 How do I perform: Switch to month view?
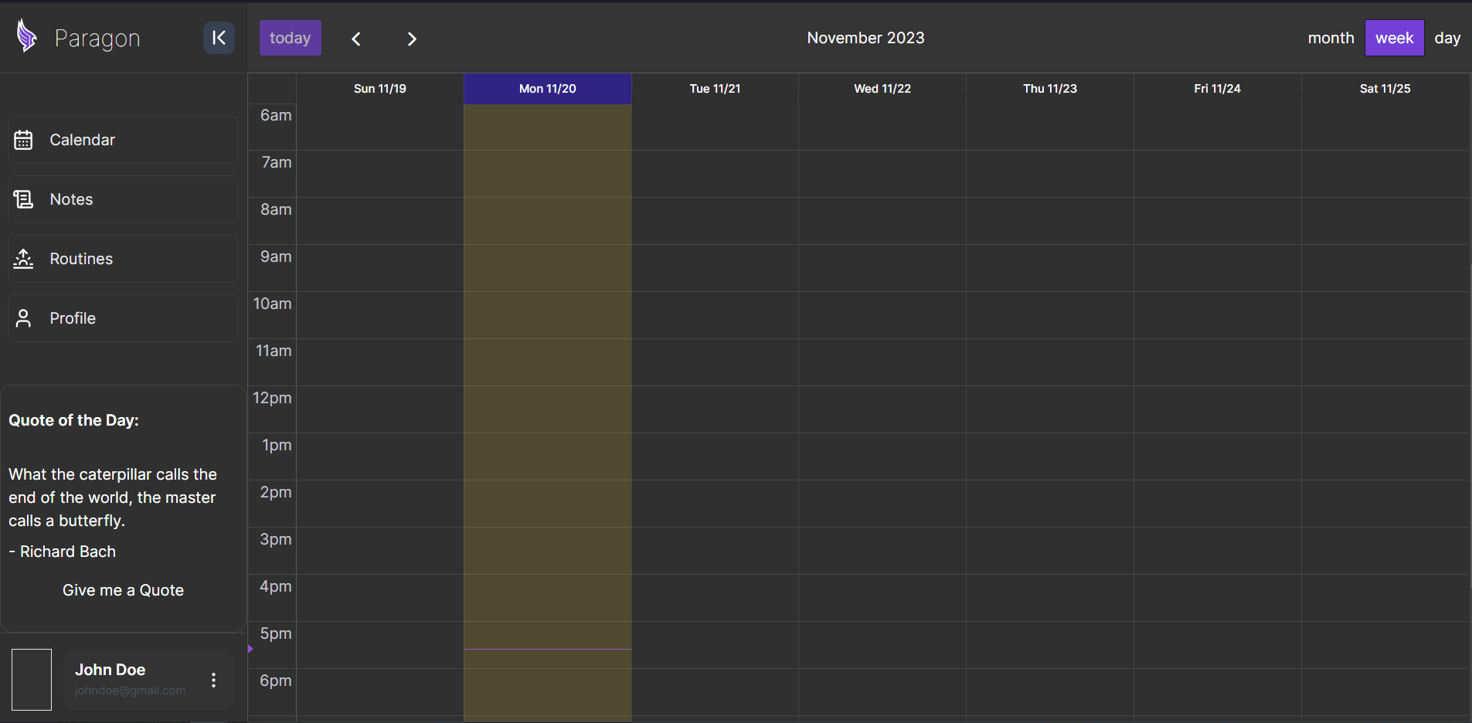pyautogui.click(x=1331, y=38)
